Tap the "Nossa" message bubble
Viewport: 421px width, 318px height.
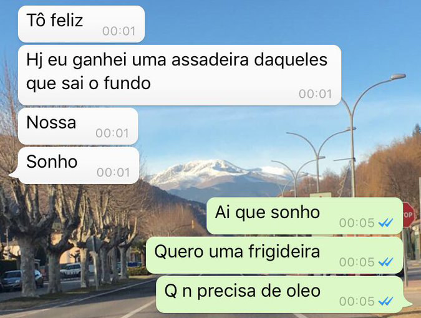point(78,126)
